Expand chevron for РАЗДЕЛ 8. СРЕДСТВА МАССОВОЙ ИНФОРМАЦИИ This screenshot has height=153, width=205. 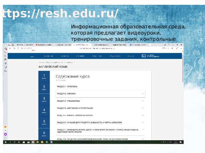click(143, 139)
